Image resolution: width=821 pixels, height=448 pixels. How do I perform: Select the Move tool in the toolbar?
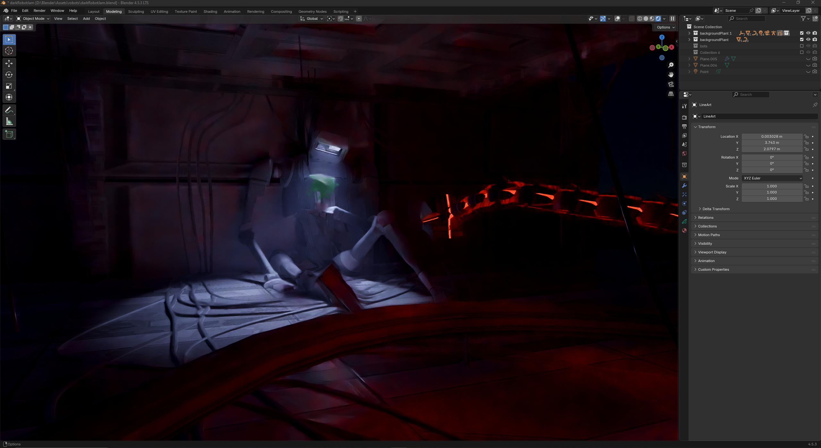pos(9,63)
